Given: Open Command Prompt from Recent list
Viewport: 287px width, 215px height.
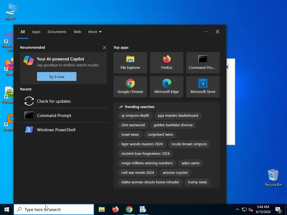Looking at the screenshot, I should click(64, 115).
